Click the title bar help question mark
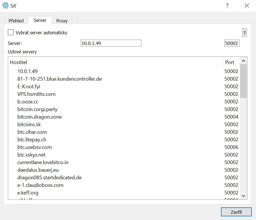Screen dimensions: 256x220 click(x=227, y=6)
